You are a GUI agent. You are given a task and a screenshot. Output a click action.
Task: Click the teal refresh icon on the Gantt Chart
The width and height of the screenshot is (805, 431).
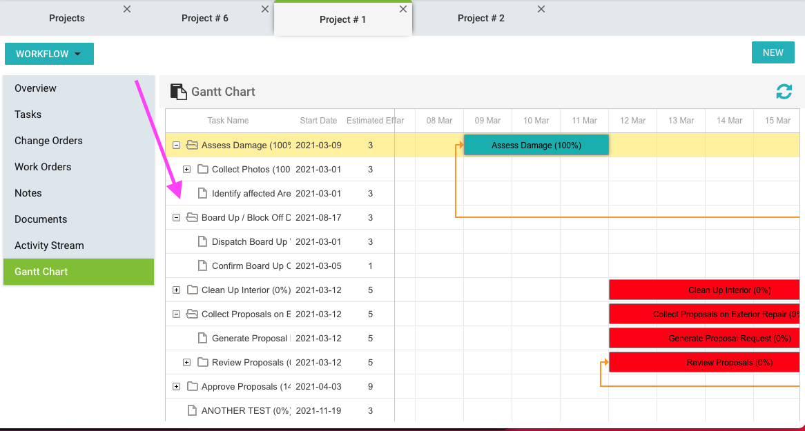(x=784, y=90)
